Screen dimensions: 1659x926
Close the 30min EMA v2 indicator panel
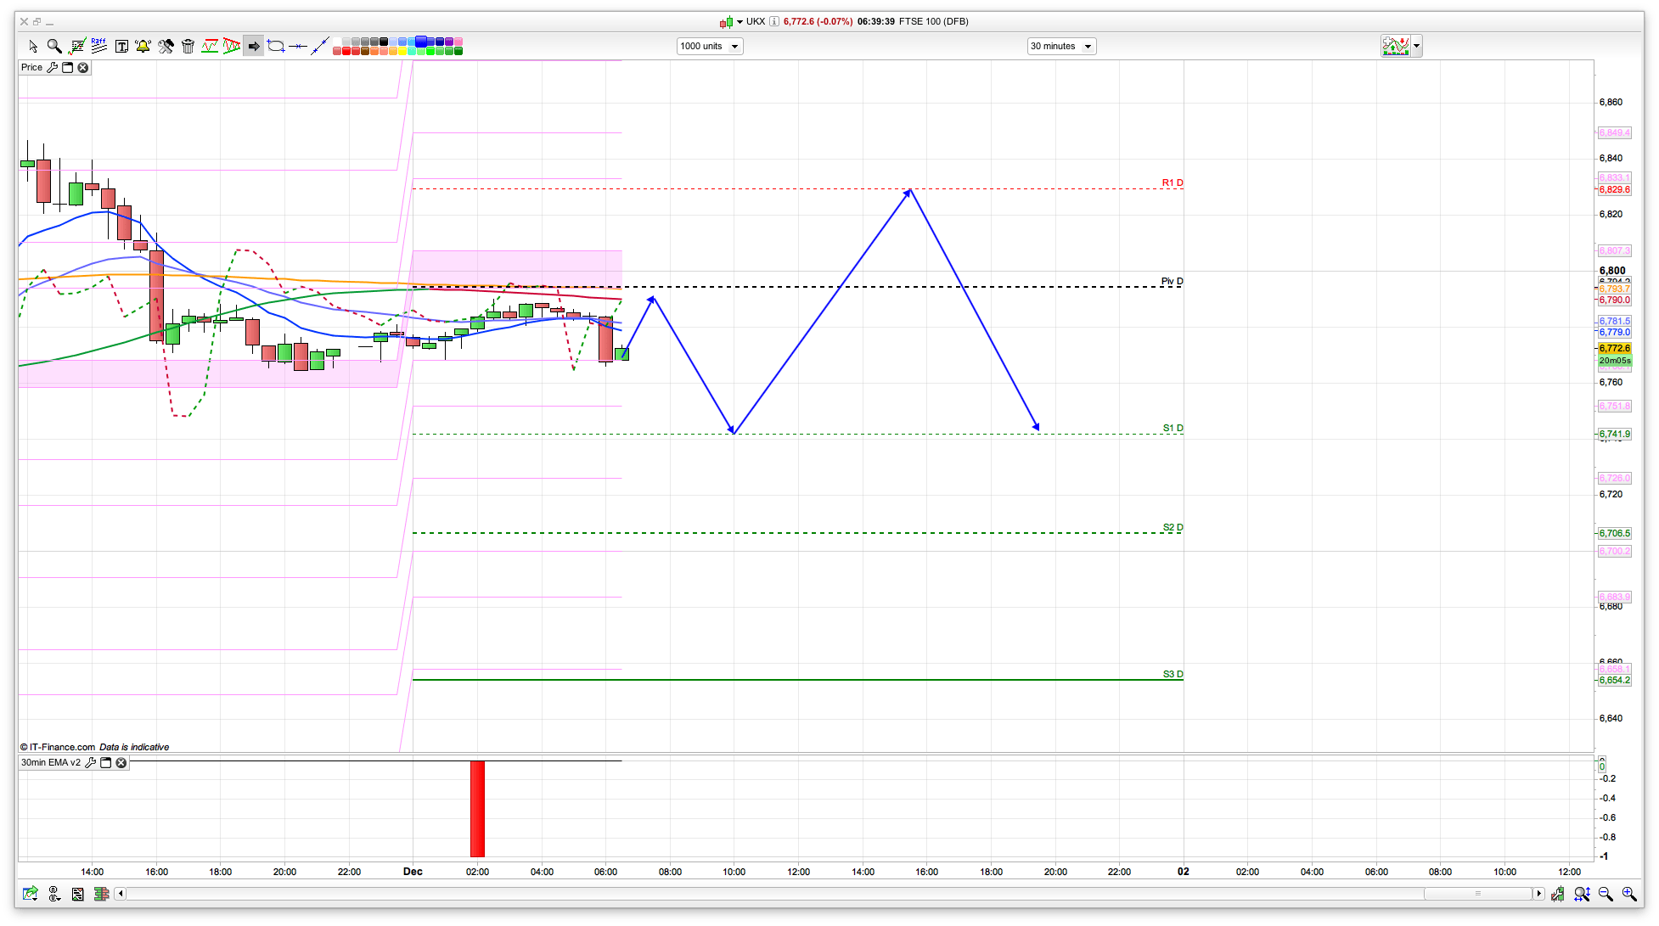pyautogui.click(x=121, y=763)
